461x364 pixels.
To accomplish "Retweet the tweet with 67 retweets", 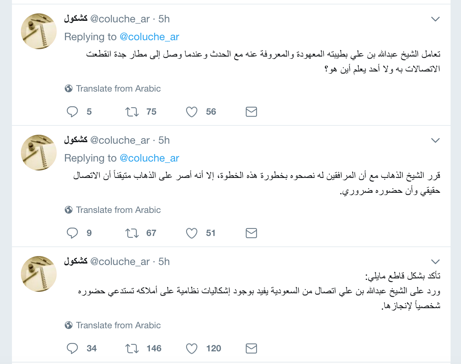I will click(x=132, y=233).
